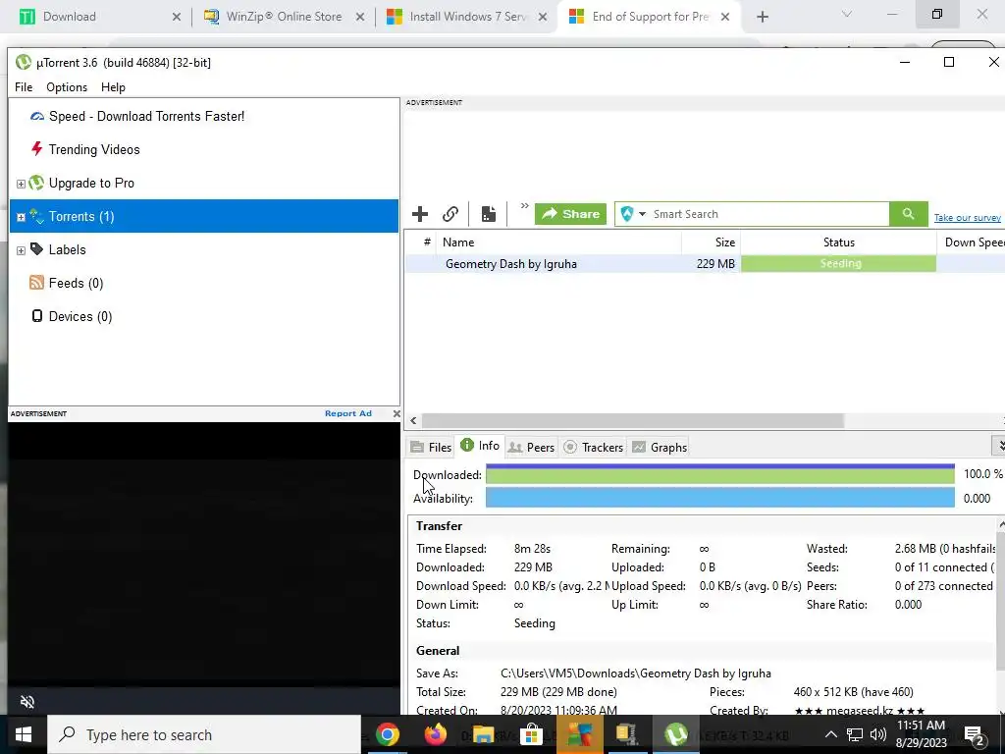The height and width of the screenshot is (754, 1005).
Task: Open browser tab search dropdown chevron
Action: pyautogui.click(x=847, y=14)
